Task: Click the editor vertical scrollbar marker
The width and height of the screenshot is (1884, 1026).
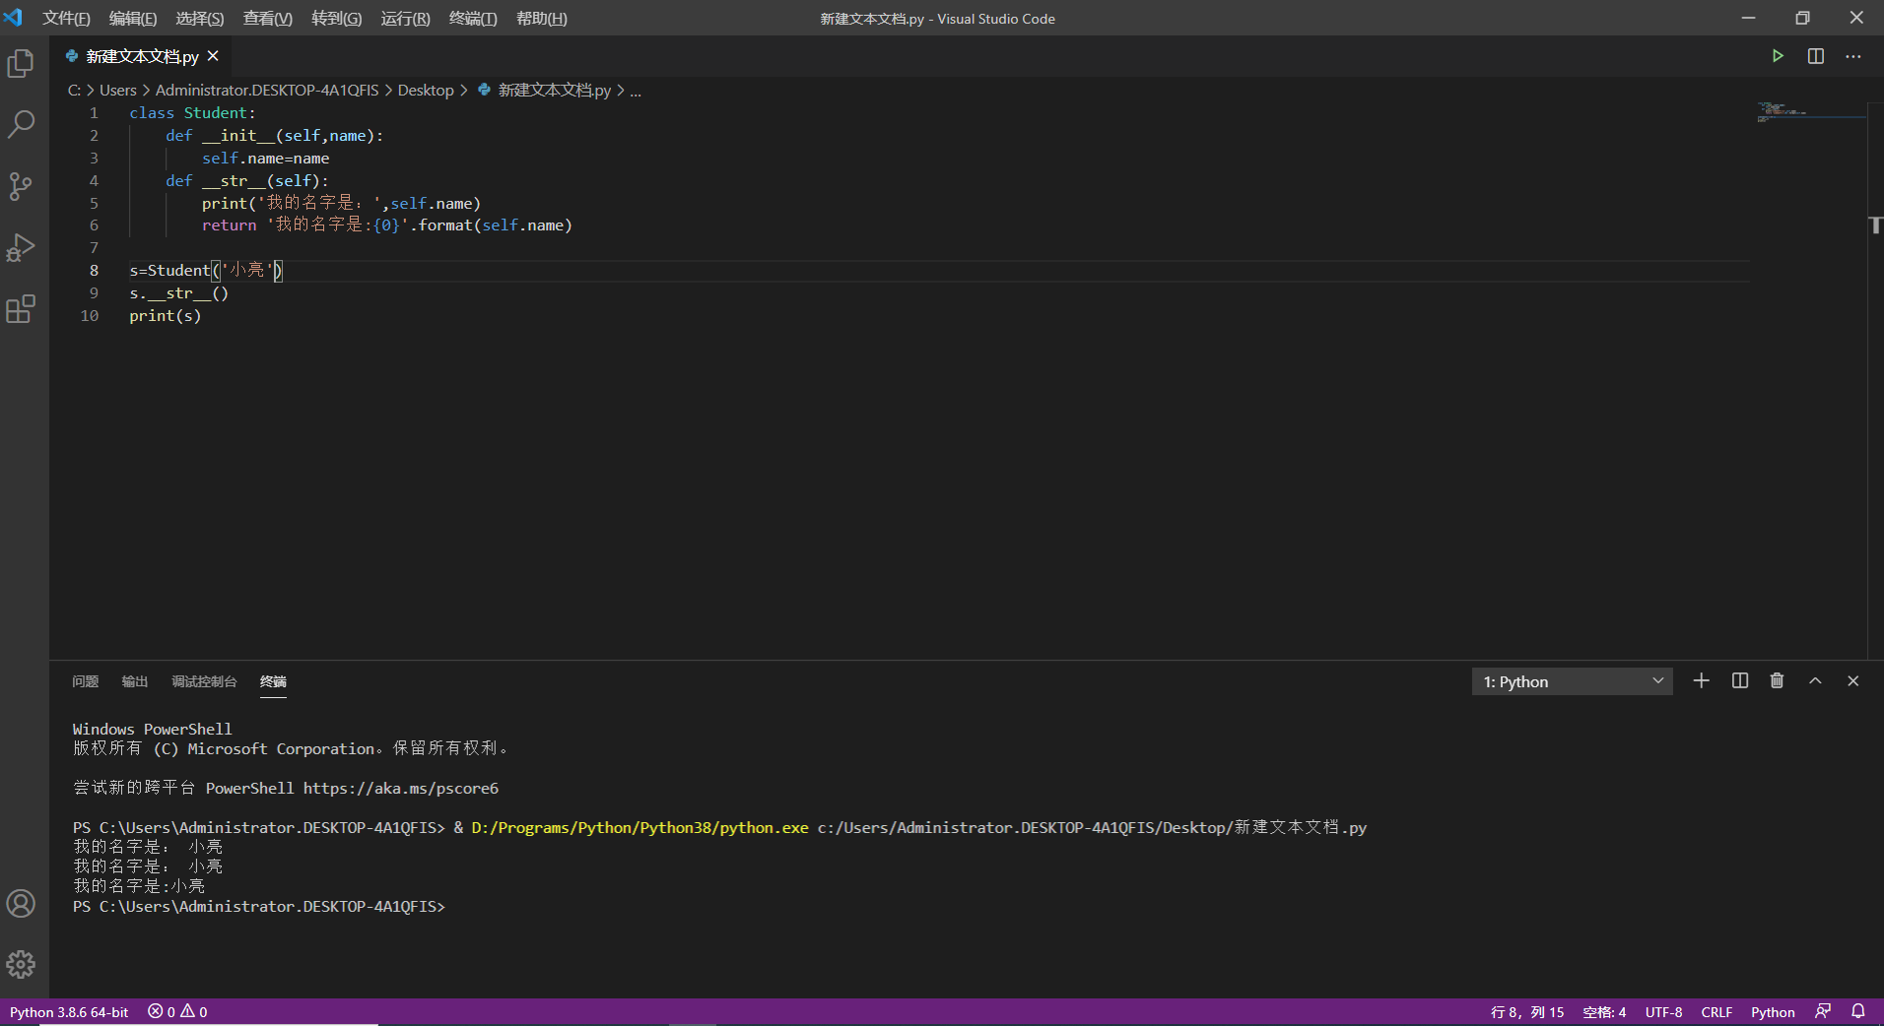Action: (x=1876, y=225)
